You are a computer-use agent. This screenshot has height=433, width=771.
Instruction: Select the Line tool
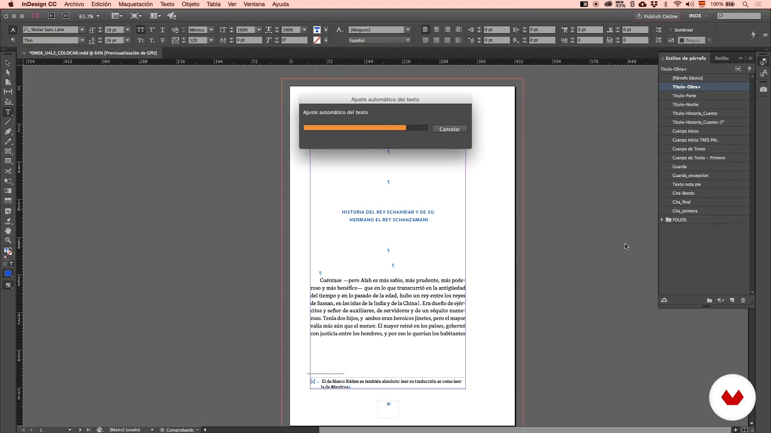pos(8,122)
